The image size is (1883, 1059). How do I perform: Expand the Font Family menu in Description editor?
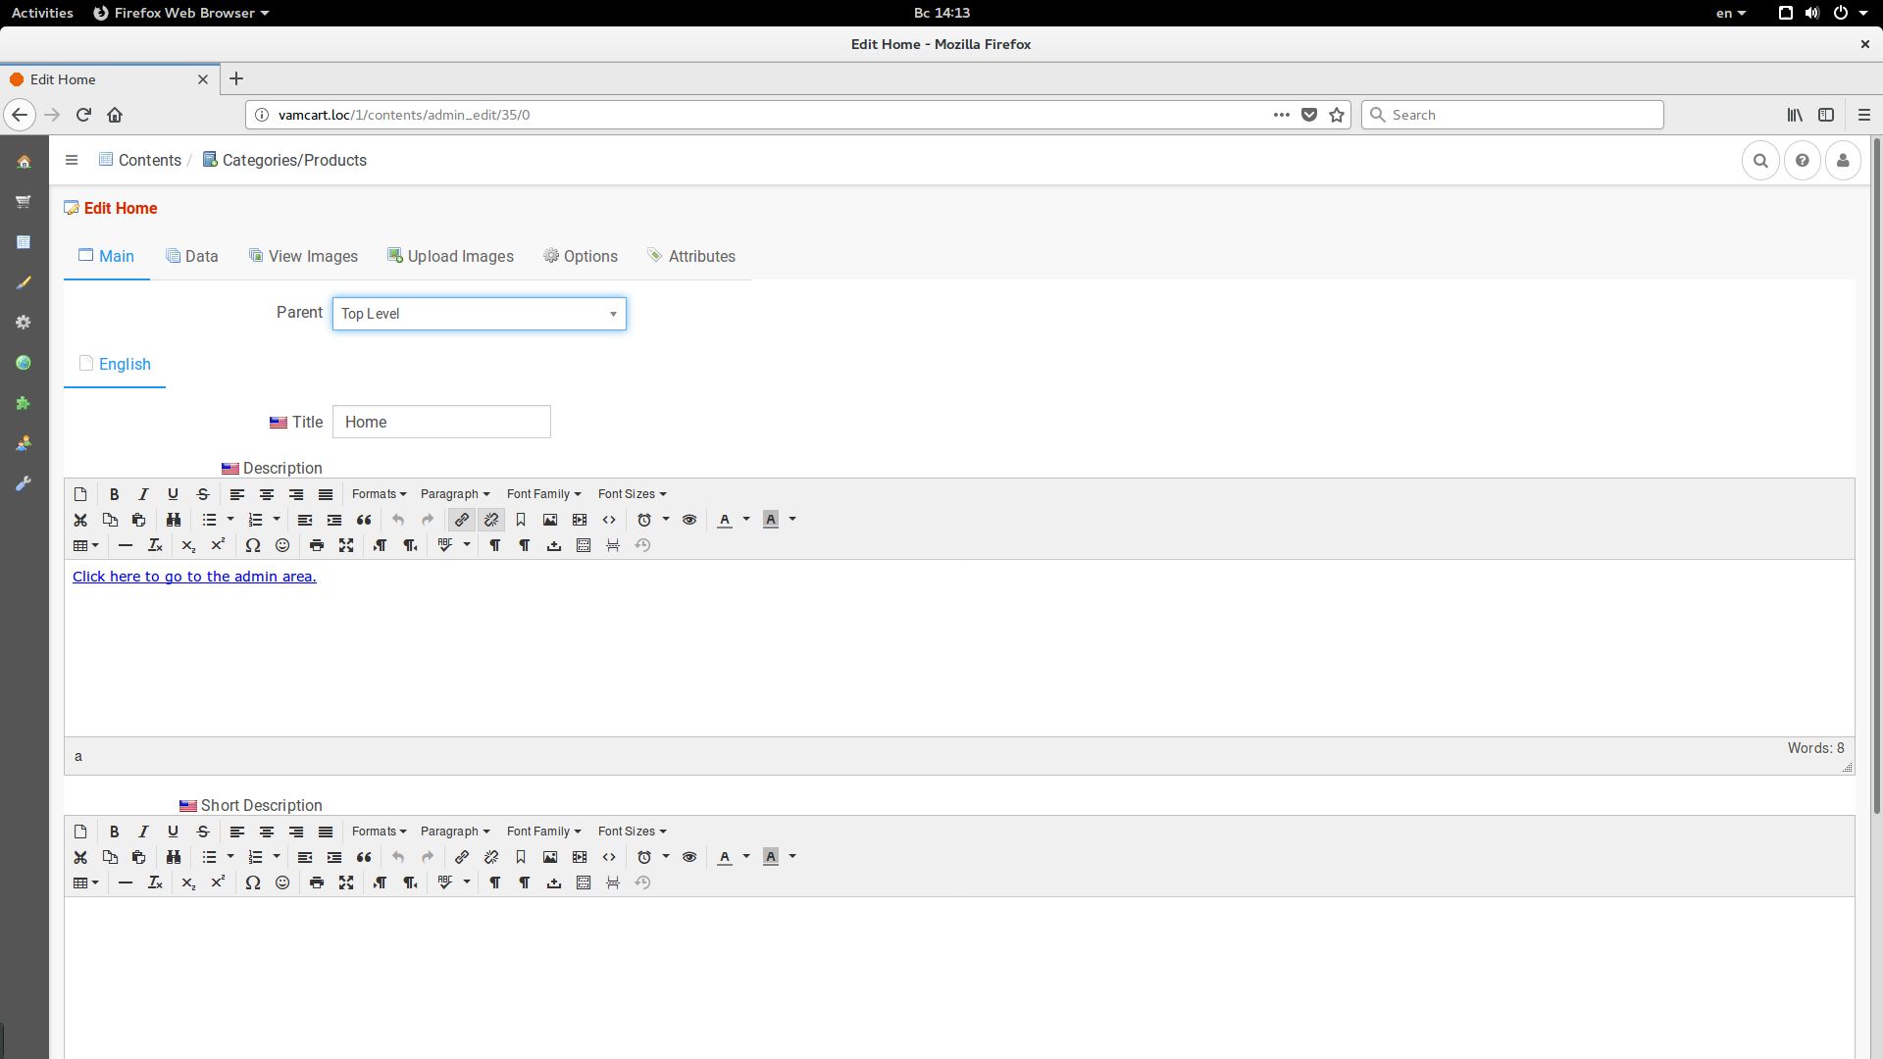point(543,494)
